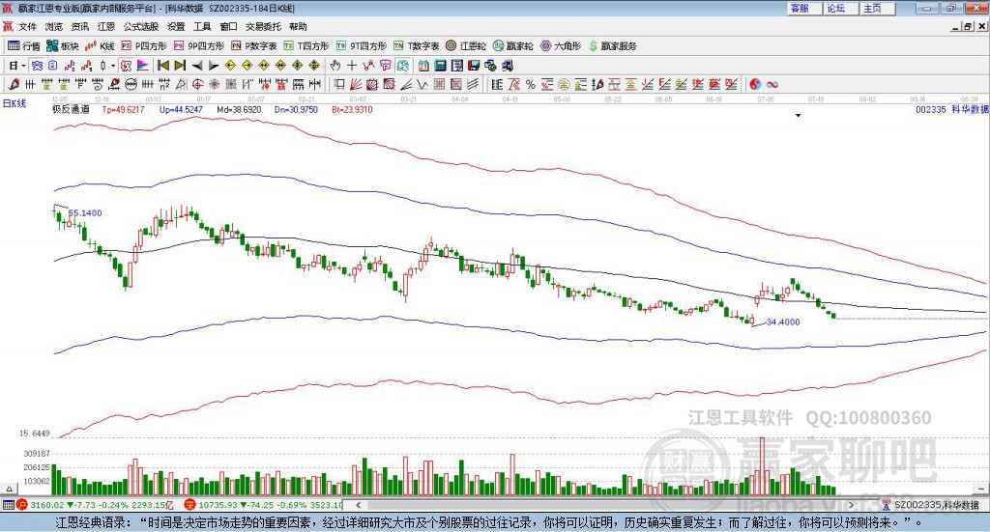The width and height of the screenshot is (990, 532).
Task: Click the percent sign tool icon
Action: [531, 84]
